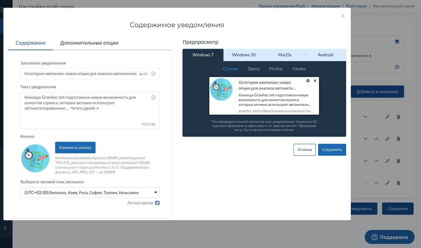Viewport: 421px width, 248px height.
Task: Choose Opera browser preview
Action: [x=254, y=69]
